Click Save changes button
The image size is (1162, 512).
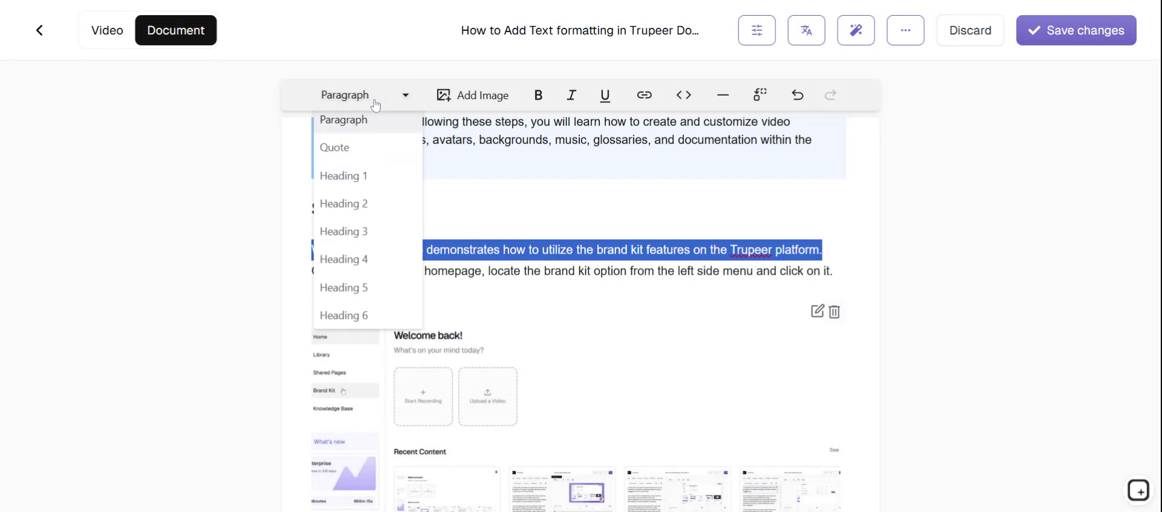(x=1076, y=30)
